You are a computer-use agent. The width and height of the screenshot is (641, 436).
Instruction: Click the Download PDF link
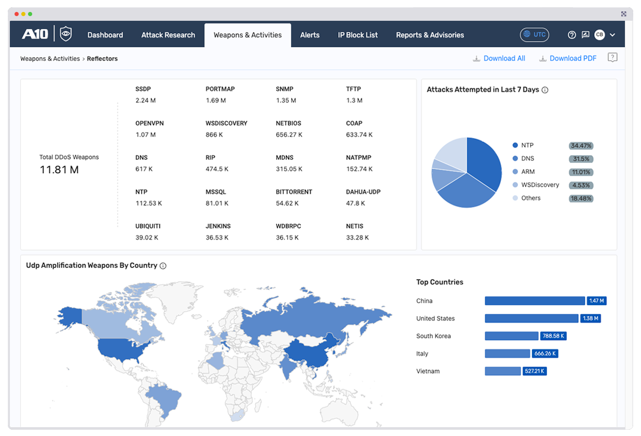(573, 59)
